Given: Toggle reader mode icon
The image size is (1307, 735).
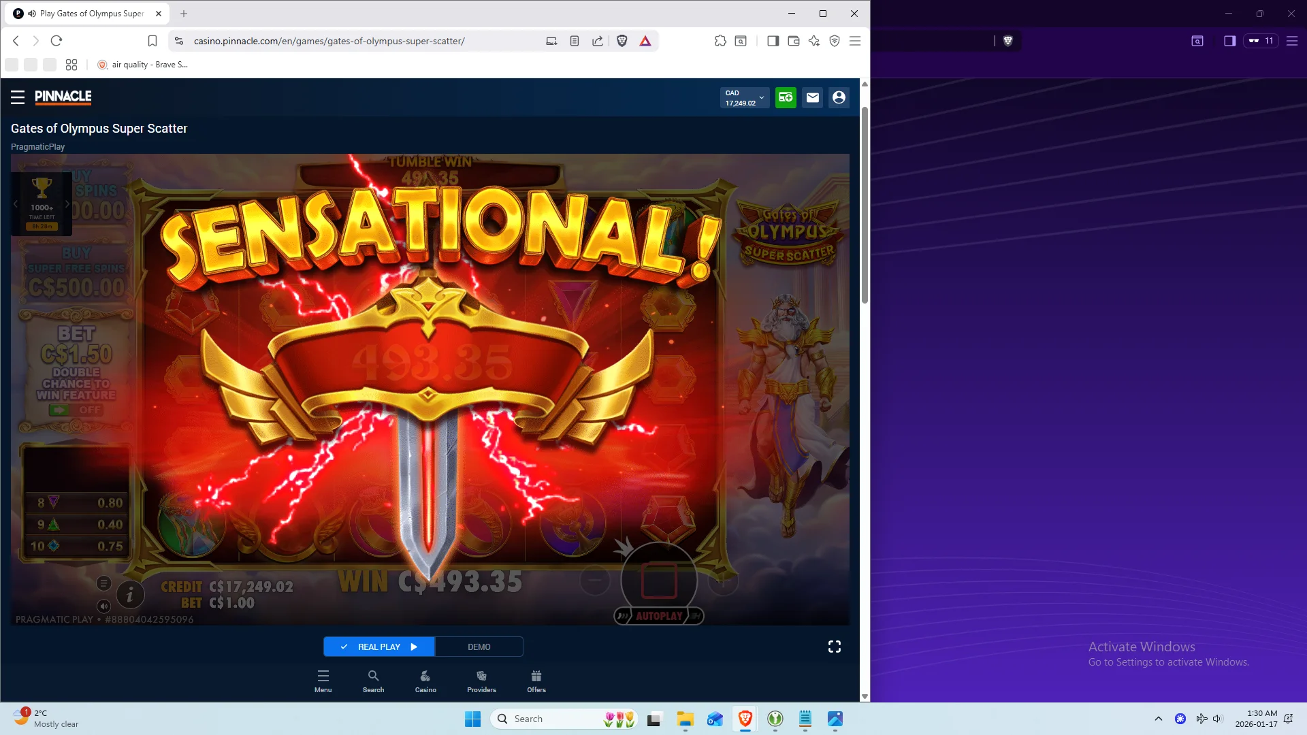Looking at the screenshot, I should 575,41.
